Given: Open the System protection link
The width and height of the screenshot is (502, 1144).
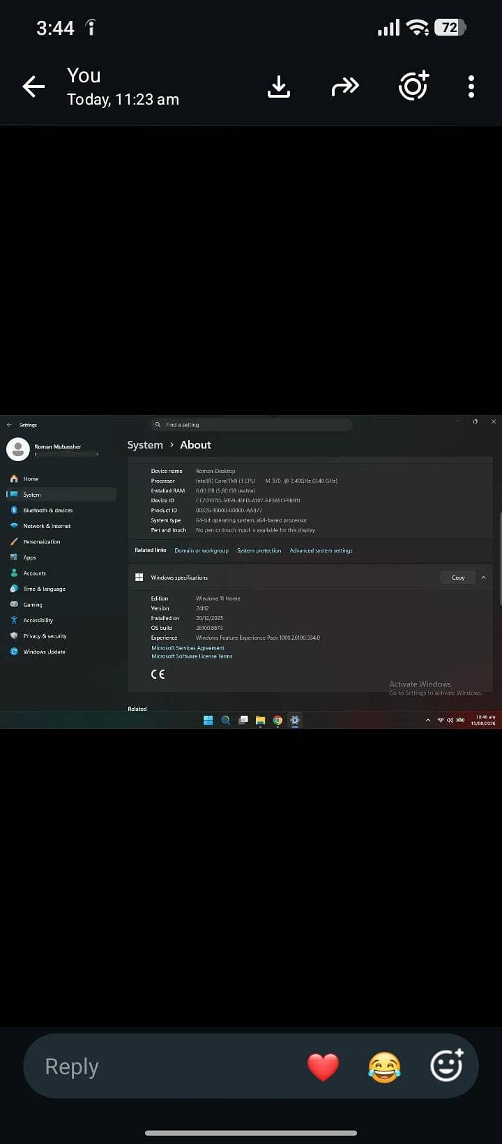Looking at the screenshot, I should 259,550.
